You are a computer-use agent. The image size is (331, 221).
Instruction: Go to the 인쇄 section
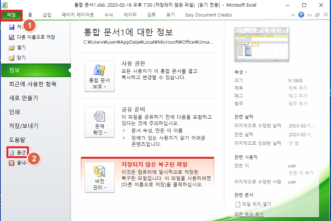tap(14, 112)
